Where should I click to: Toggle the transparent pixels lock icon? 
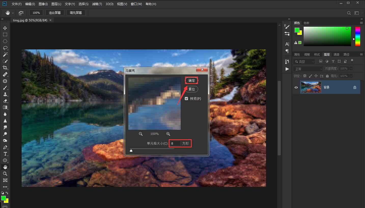tap(305, 76)
